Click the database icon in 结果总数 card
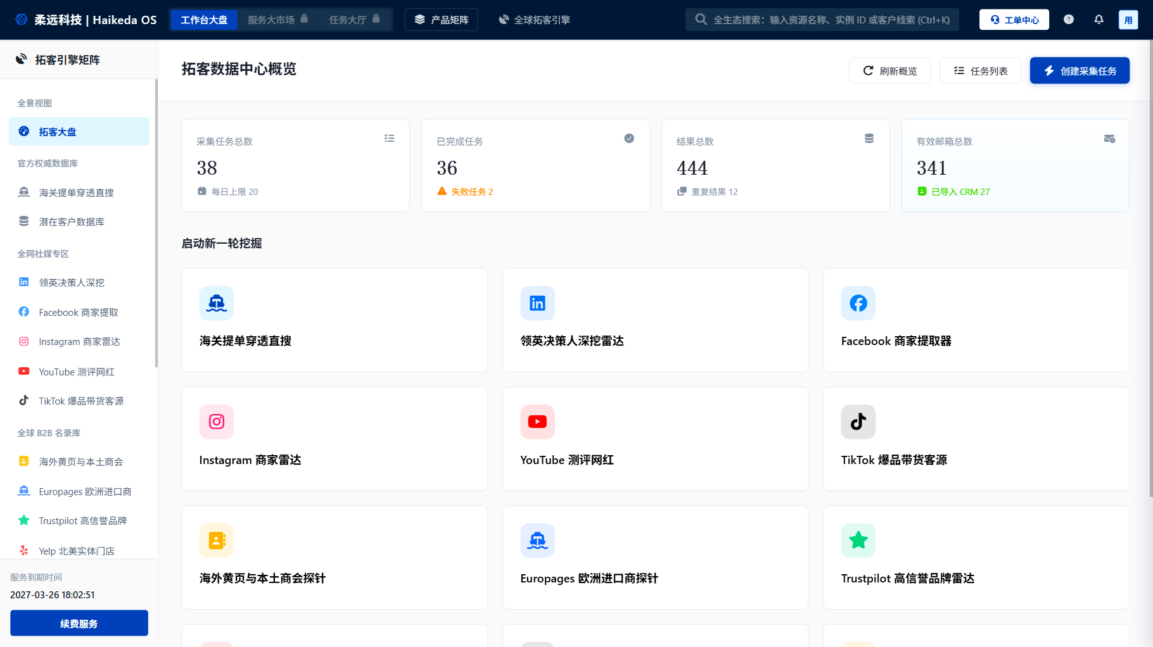The height and width of the screenshot is (647, 1153). (x=869, y=138)
